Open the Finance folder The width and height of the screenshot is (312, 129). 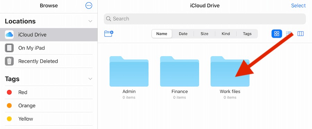click(x=180, y=71)
